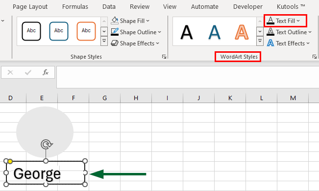Open Insert Function fx button
Viewport: 319px width, 191px height.
pyautogui.click(x=46, y=72)
